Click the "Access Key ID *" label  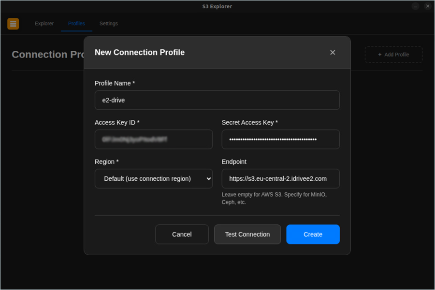(117, 122)
